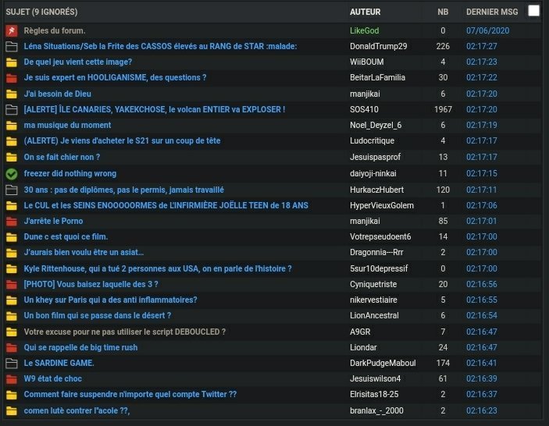Click the grey folder icon beside Léna Situations topic
549x426 pixels.
pyautogui.click(x=12, y=47)
